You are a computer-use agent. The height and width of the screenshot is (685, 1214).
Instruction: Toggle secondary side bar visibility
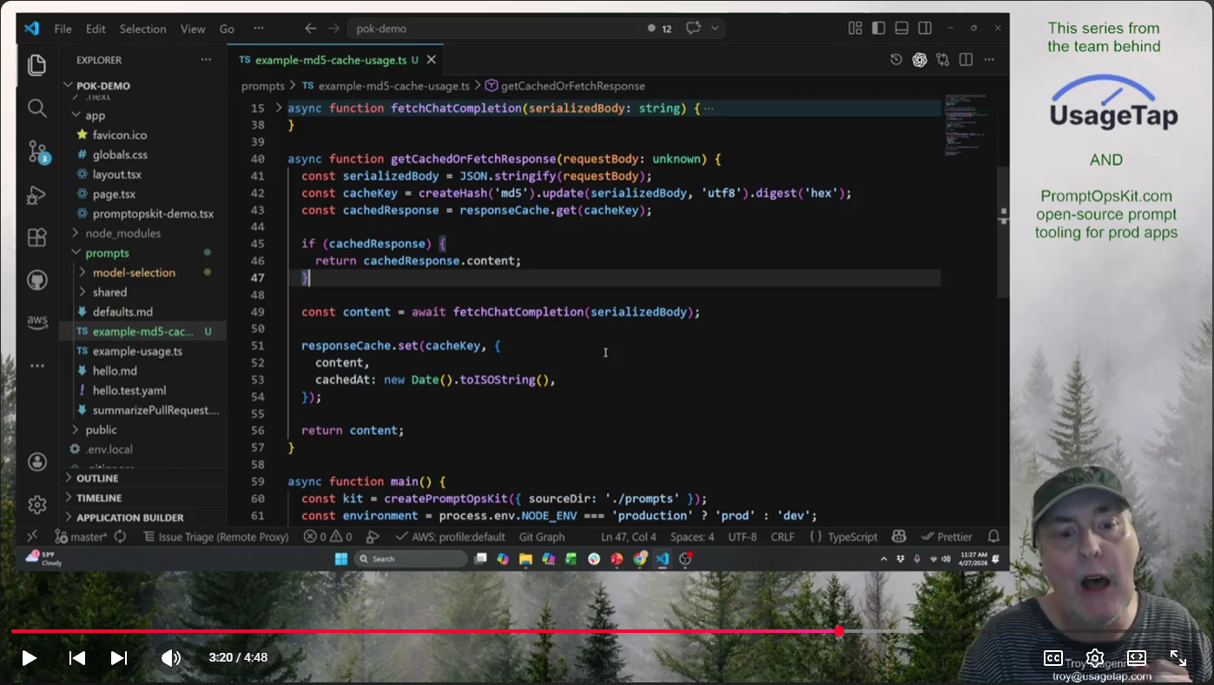pos(926,28)
